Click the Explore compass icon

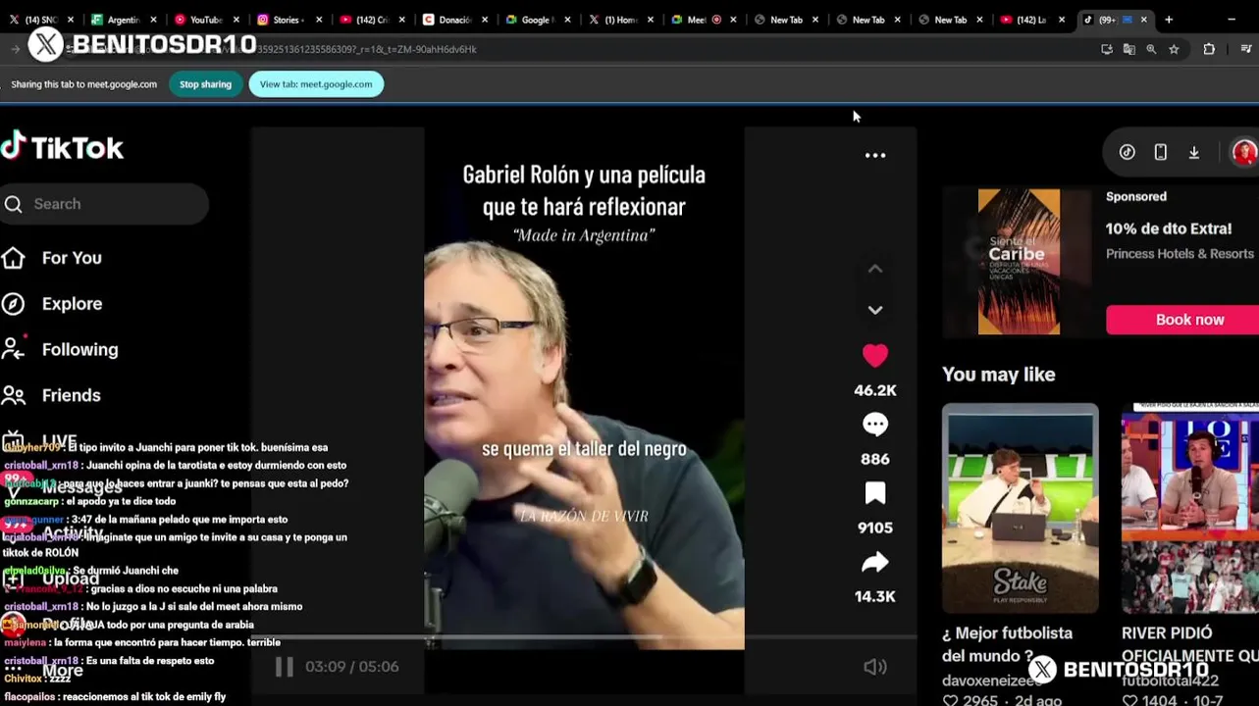[13, 304]
